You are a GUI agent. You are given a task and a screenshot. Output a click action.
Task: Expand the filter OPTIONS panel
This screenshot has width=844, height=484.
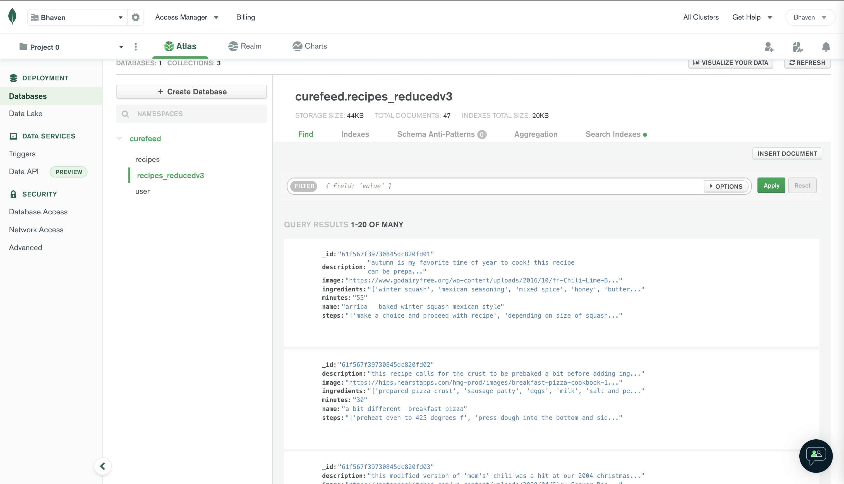726,186
